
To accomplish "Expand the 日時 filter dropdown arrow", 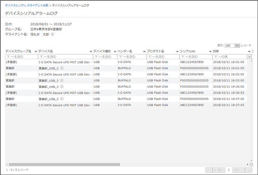I will pyautogui.click(x=249, y=57).
